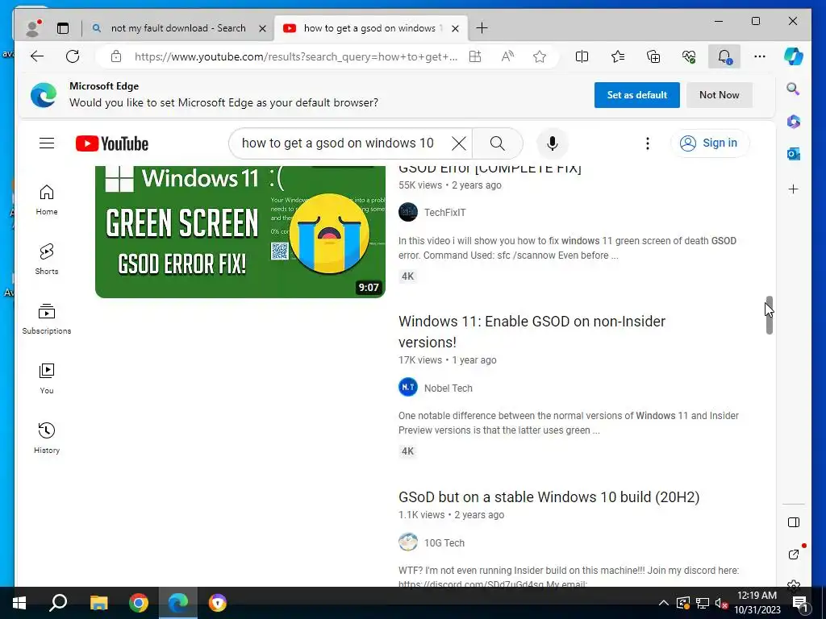Close the 'not my fault download' tab

tap(262, 28)
